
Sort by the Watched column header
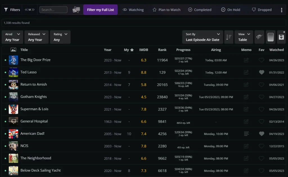(x=276, y=50)
